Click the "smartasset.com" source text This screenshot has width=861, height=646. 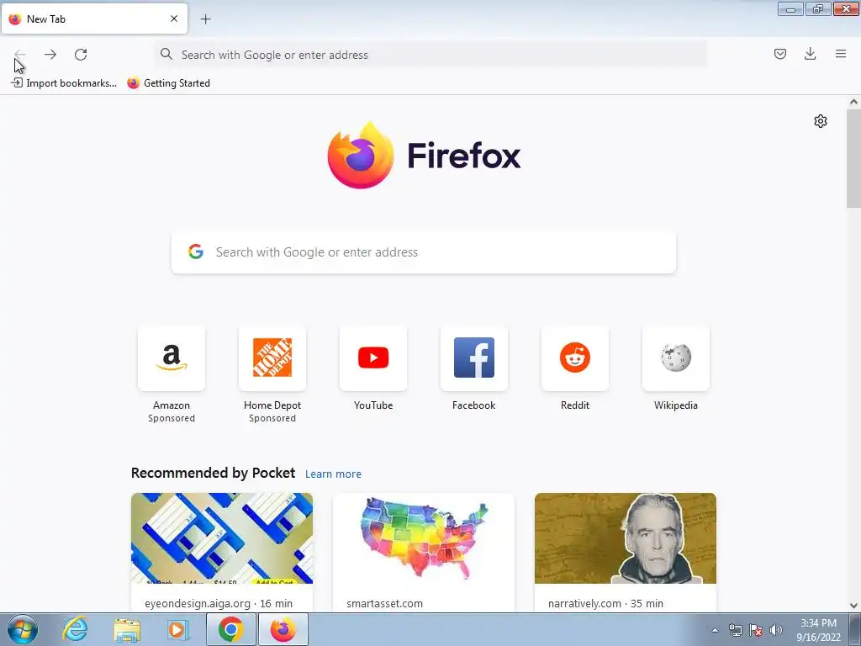pos(384,603)
